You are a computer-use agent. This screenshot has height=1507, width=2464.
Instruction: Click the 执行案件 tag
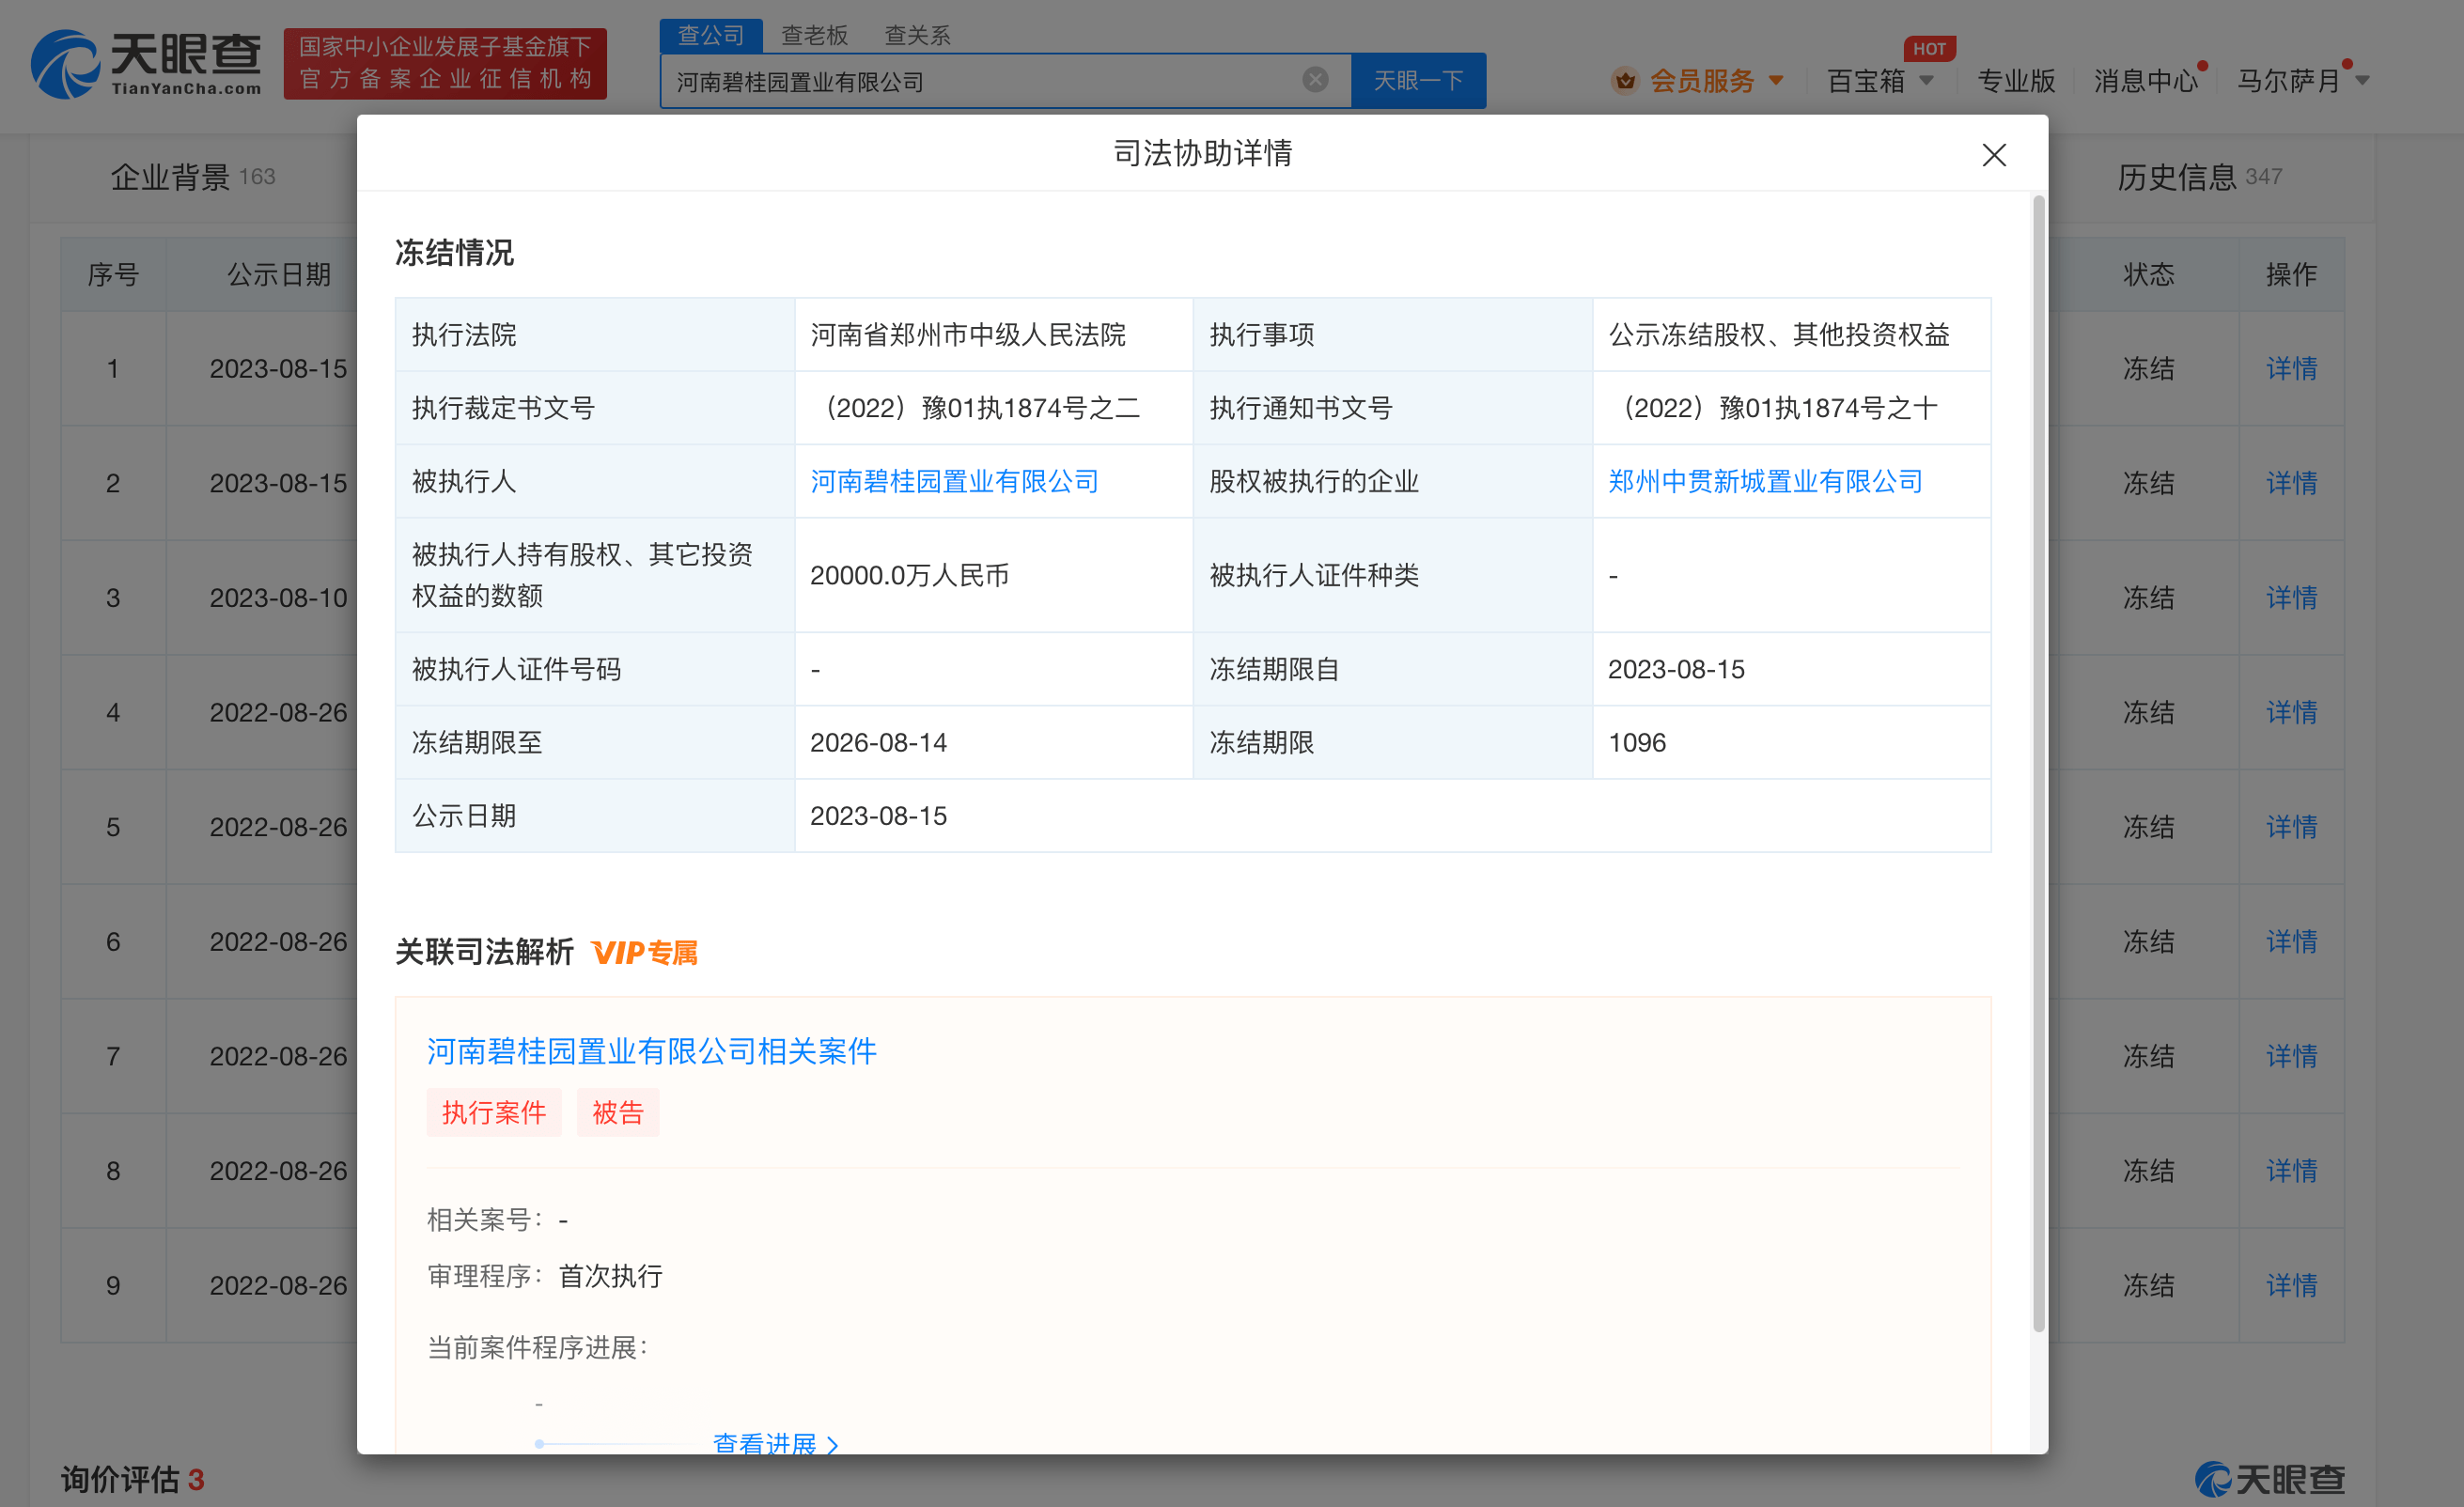tap(493, 1112)
